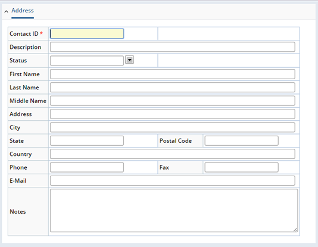The height and width of the screenshot is (247, 318).
Task: Focus the Phone number field
Action: (87, 167)
